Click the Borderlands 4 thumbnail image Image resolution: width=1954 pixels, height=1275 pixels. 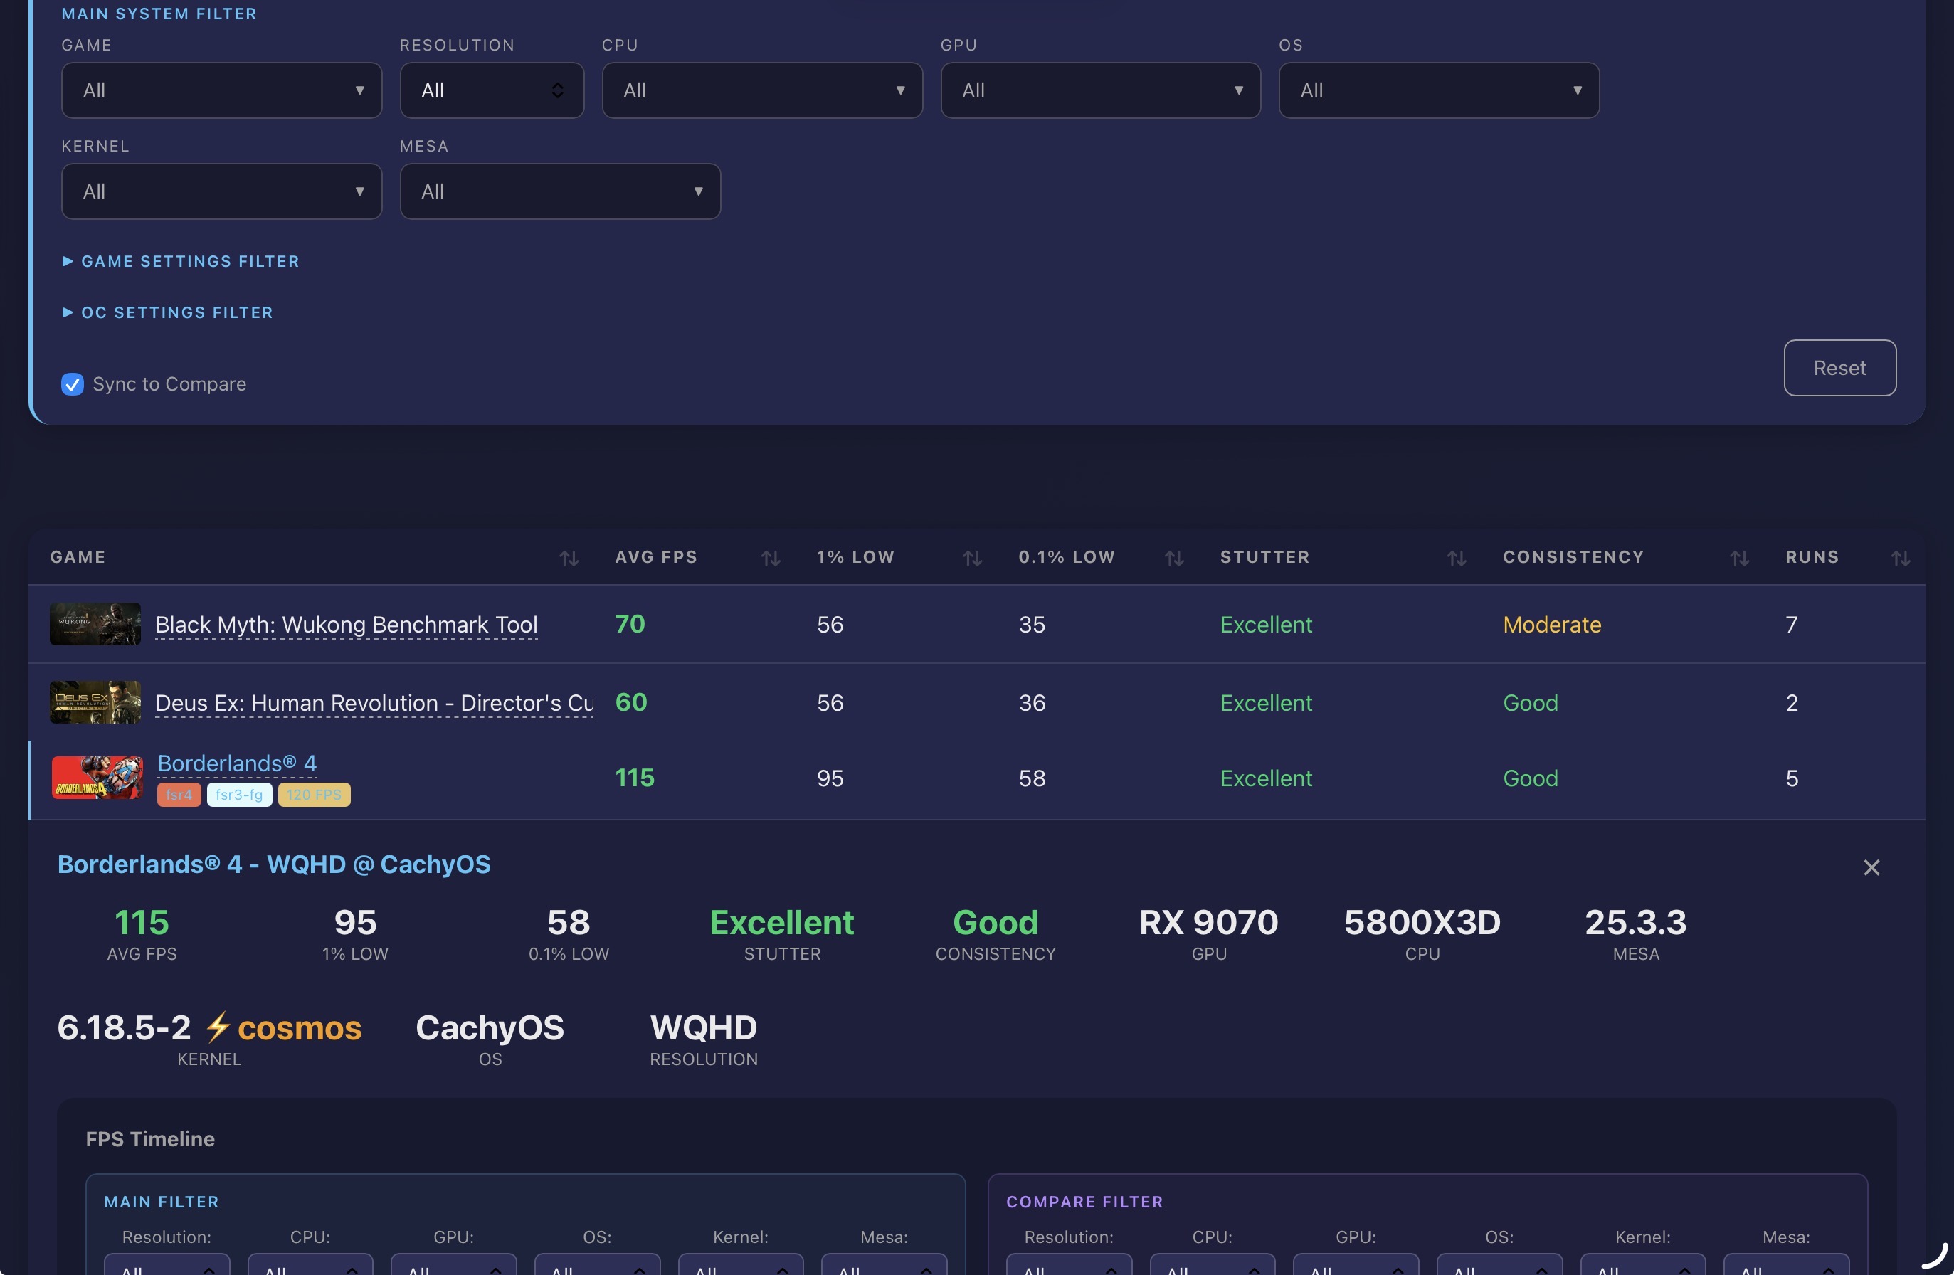(97, 778)
